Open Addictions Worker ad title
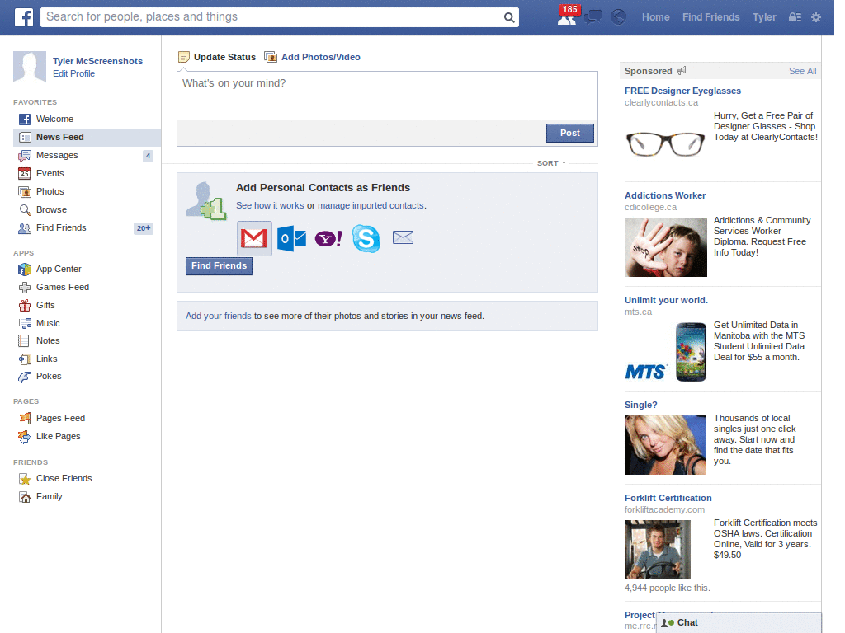 [665, 195]
